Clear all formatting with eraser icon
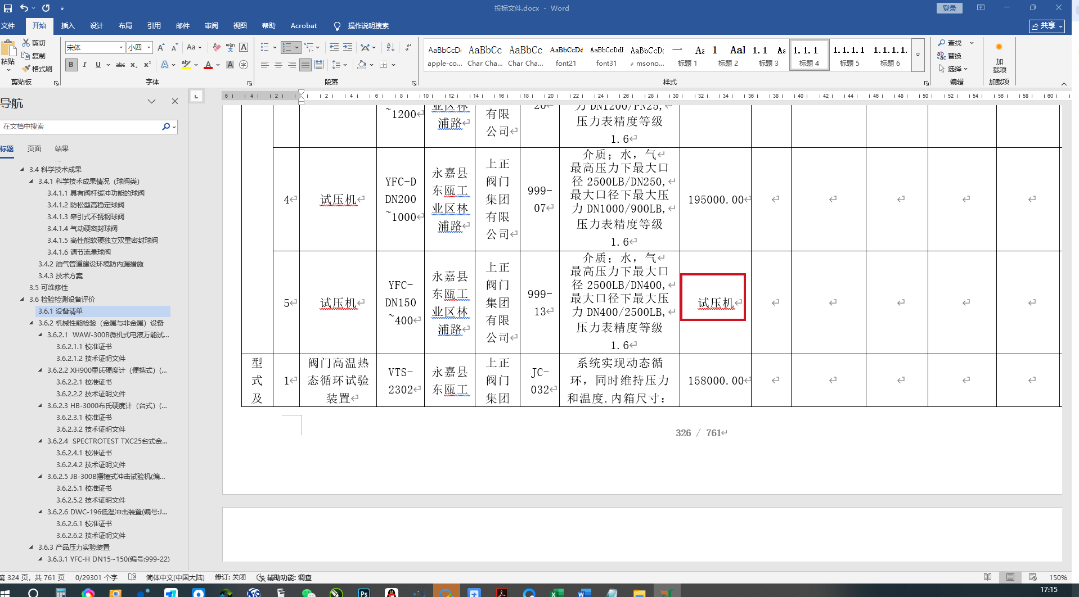 pos(217,48)
